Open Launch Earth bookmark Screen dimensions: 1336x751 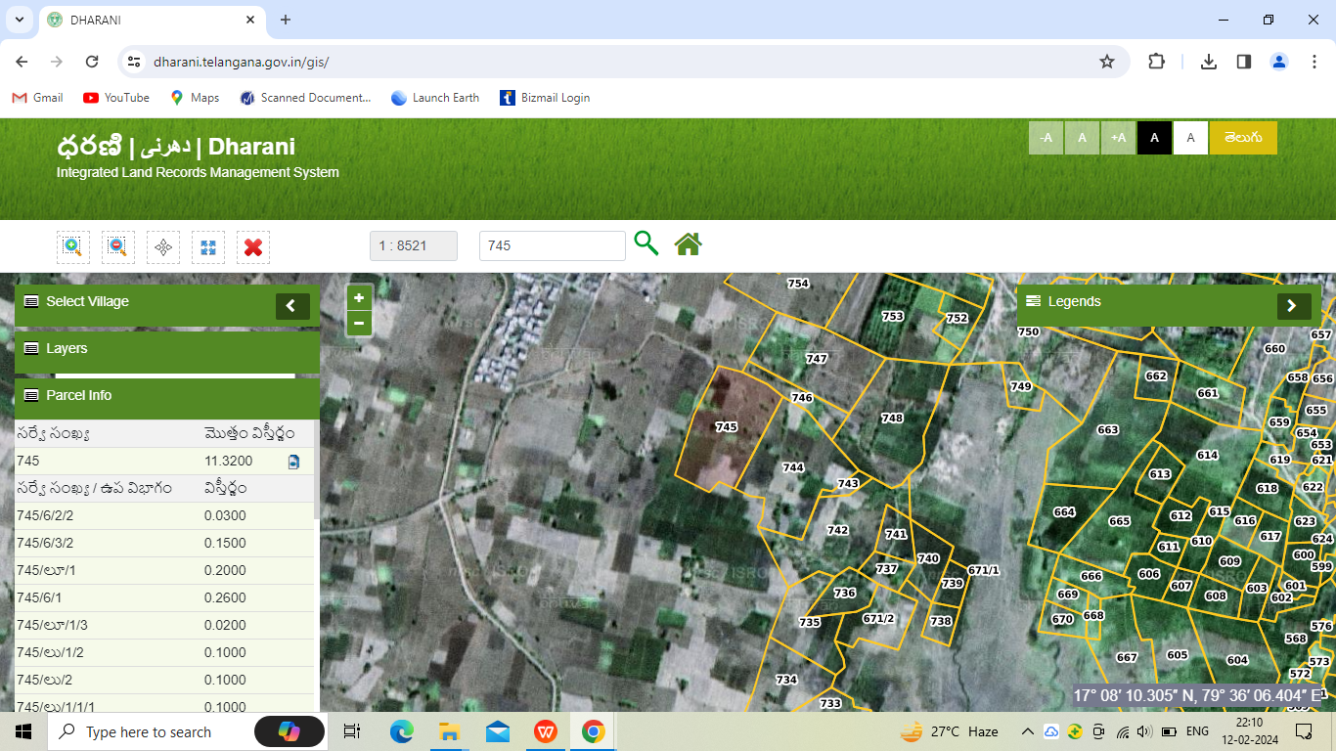click(435, 98)
